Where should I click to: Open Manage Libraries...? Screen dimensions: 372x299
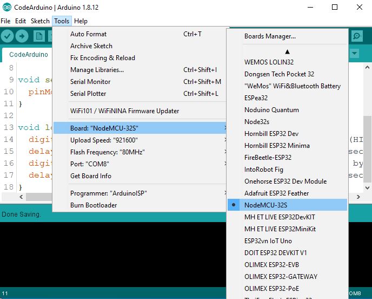click(139, 70)
